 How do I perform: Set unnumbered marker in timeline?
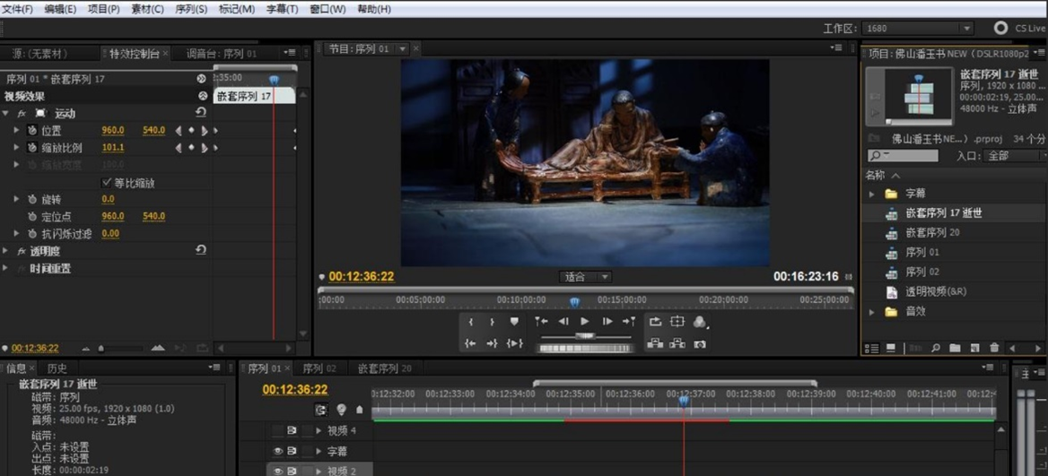pos(360,410)
